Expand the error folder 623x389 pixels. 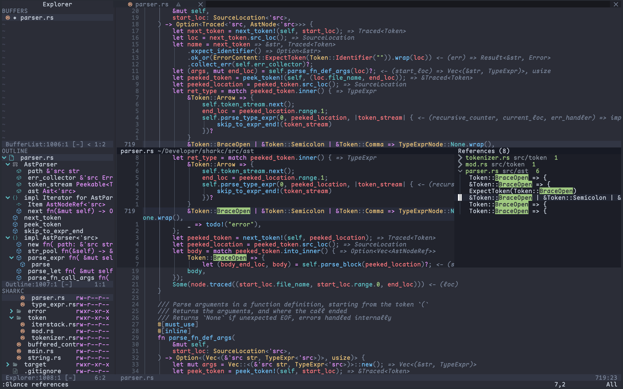[11, 311]
